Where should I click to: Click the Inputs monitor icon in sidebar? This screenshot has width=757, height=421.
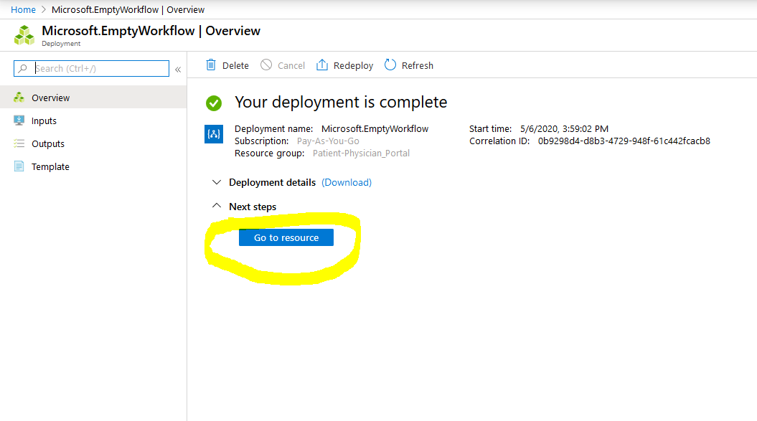coord(19,120)
